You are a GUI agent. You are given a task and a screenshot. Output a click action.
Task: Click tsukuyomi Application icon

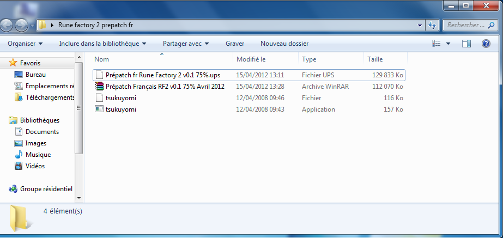point(99,109)
